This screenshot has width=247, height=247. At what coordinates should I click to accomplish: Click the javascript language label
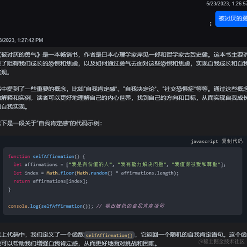coord(204,141)
